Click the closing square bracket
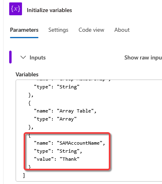The image size is (162, 184). (x=24, y=175)
